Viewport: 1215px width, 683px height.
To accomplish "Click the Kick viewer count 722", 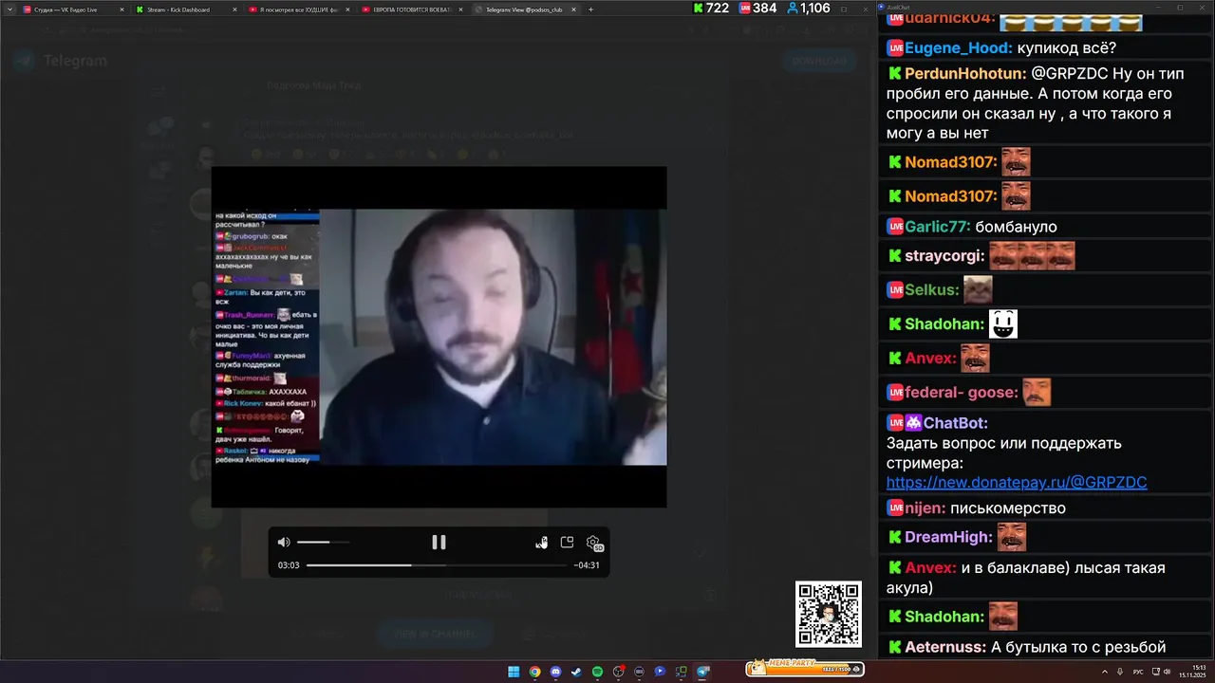I will click(x=711, y=9).
